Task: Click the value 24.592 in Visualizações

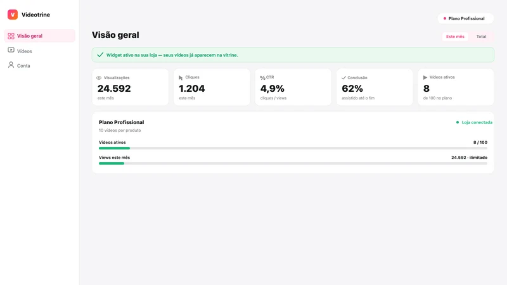Action: tap(114, 89)
